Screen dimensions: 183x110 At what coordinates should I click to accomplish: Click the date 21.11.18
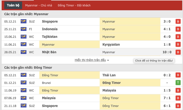pos(10,106)
